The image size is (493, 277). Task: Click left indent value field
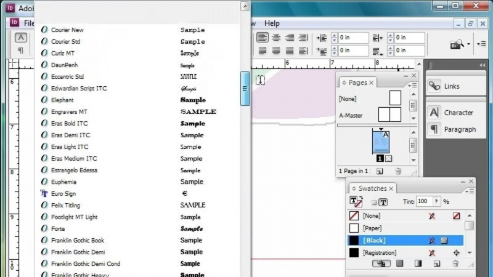coord(353,38)
